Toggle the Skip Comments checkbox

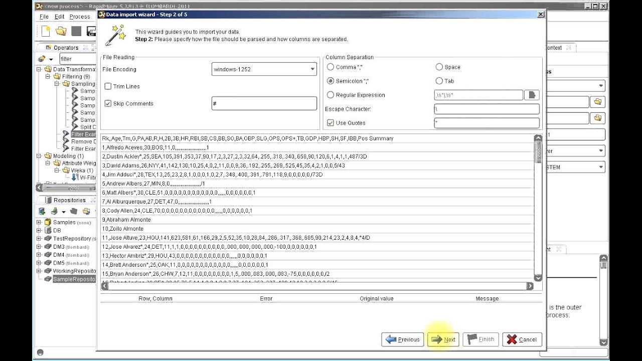point(108,103)
